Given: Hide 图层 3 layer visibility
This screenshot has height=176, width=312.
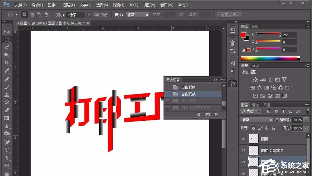Looking at the screenshot, I should pyautogui.click(x=243, y=139).
